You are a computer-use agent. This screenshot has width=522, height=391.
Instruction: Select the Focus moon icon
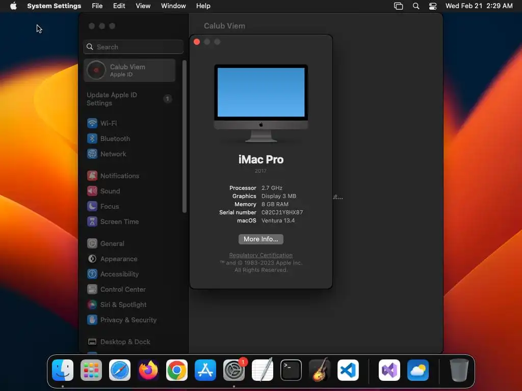click(x=92, y=206)
